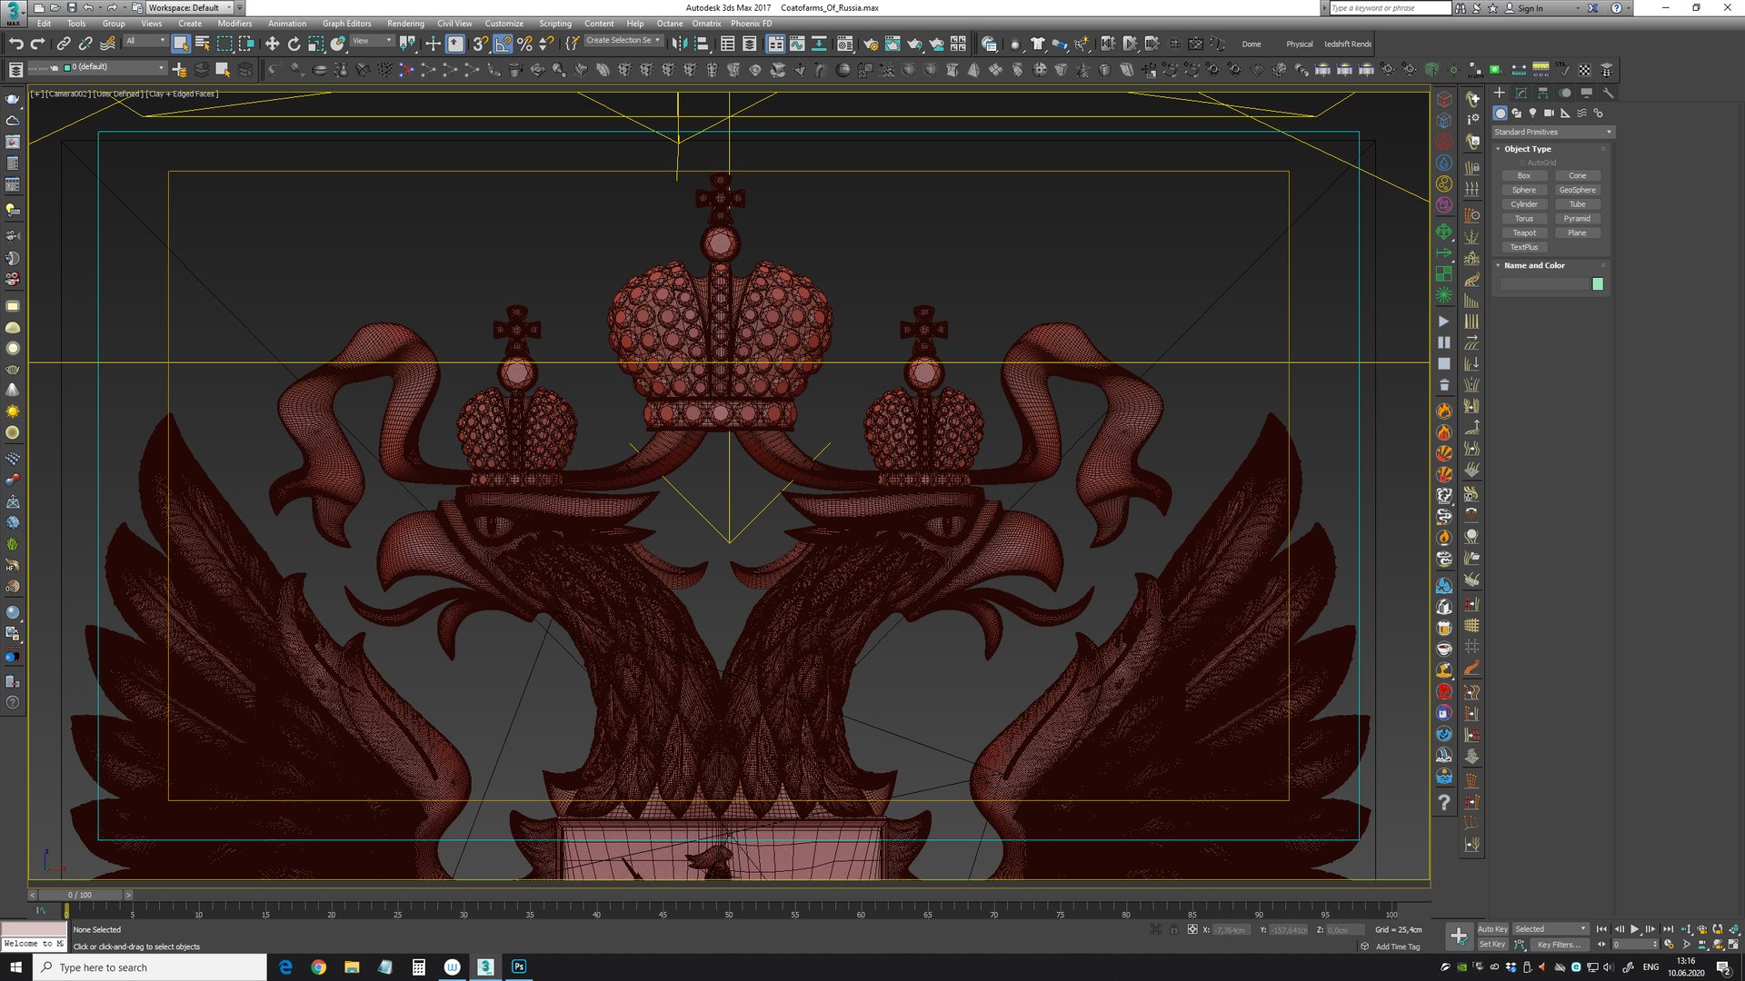Screen dimensions: 1745x981
Task: Open the Scripting menu
Action: [x=554, y=24]
